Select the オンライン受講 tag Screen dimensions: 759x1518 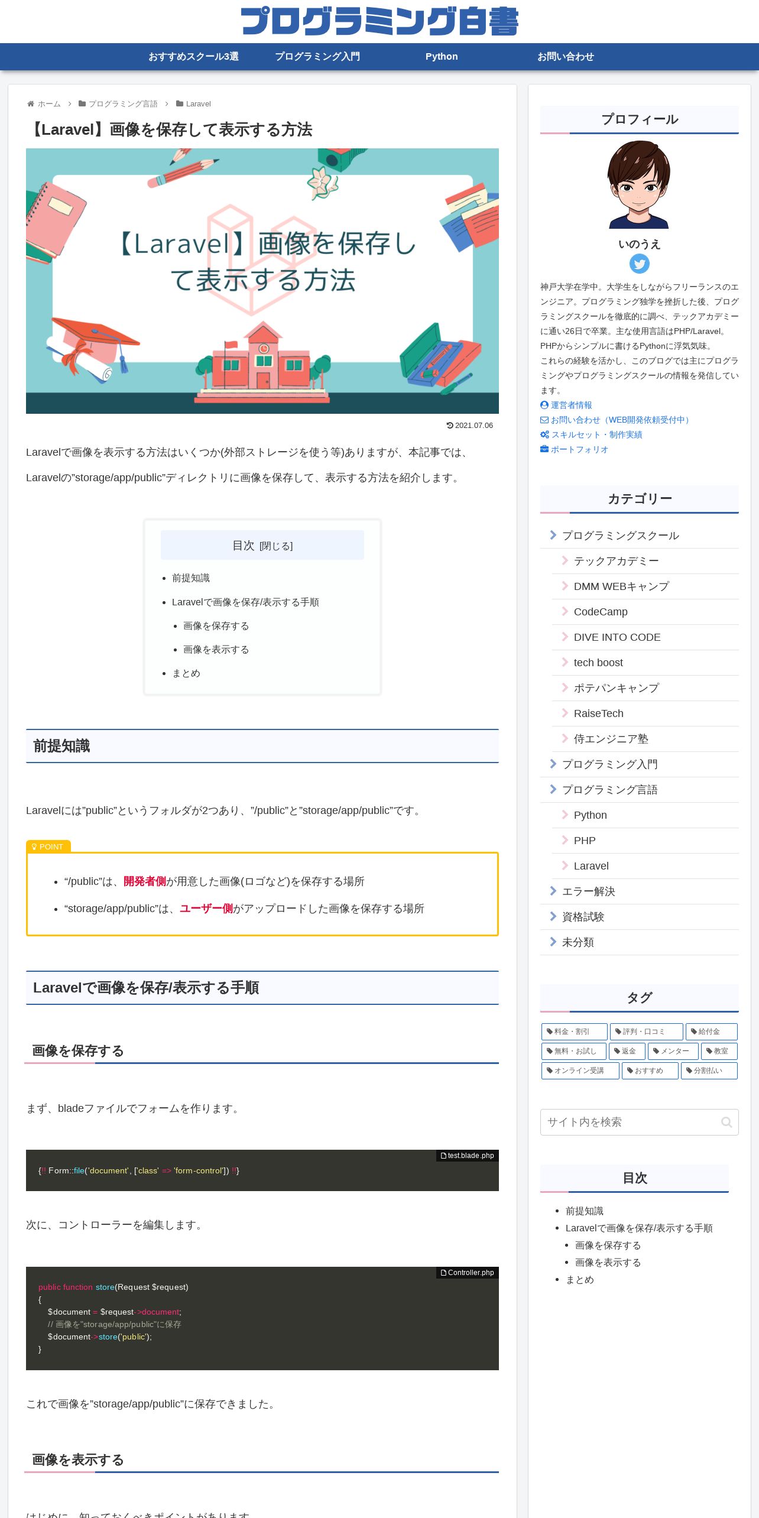[x=580, y=1071]
